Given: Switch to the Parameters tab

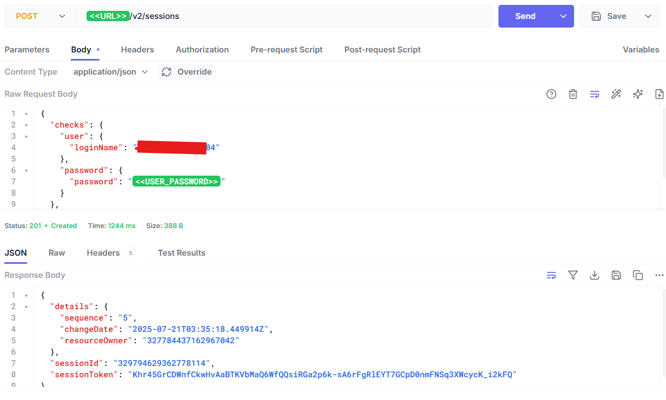Looking at the screenshot, I should tap(27, 50).
